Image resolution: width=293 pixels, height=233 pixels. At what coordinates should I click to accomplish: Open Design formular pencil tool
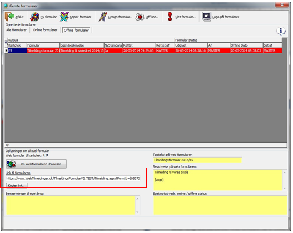(103, 17)
